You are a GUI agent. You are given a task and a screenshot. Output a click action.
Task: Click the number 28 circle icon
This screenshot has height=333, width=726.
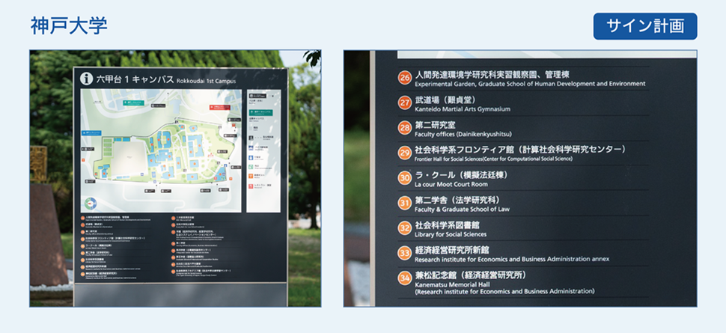[404, 128]
